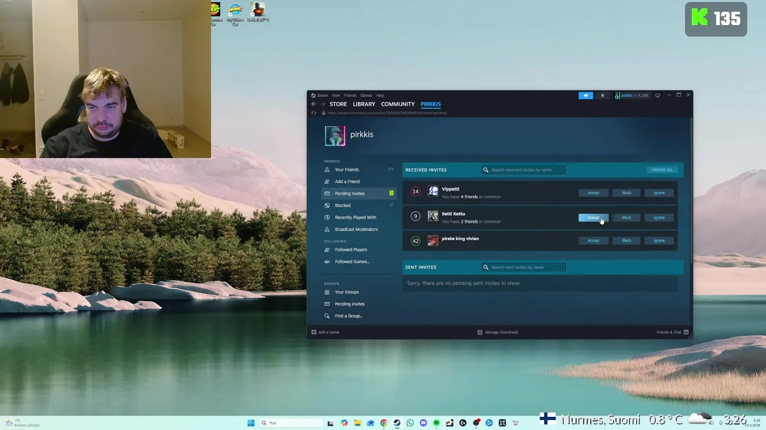This screenshot has width=766, height=430.
Task: Accept pirate king vivian's friend invite
Action: [x=593, y=241]
